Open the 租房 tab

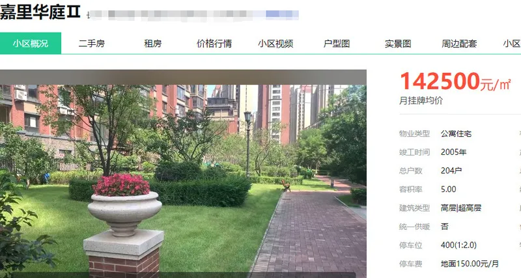pos(153,44)
